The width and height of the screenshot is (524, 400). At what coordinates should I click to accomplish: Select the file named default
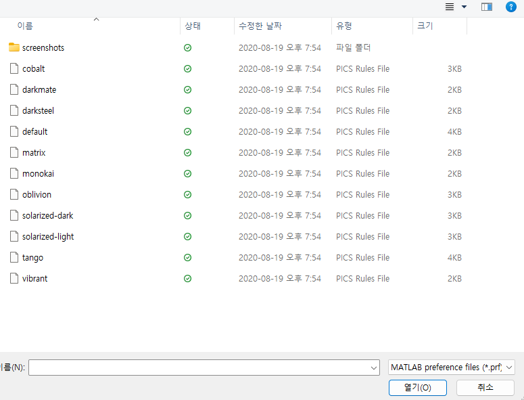34,131
